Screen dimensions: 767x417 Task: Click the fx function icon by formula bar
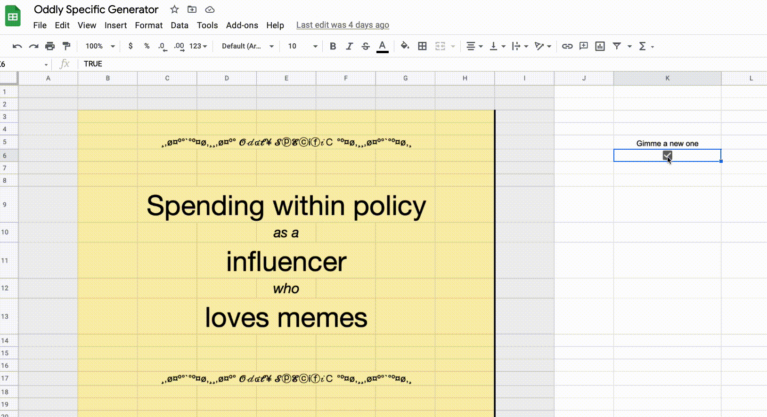tap(65, 64)
